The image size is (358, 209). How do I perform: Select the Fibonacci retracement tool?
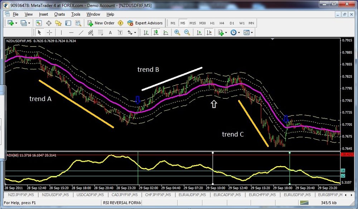[101, 33]
